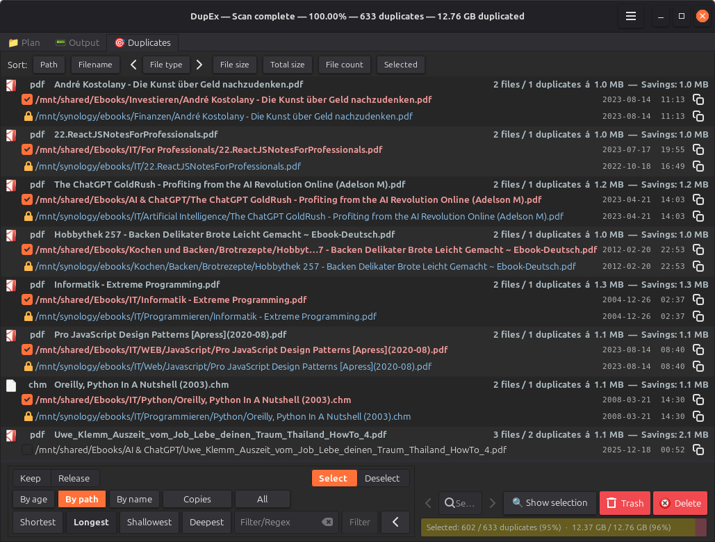
Task: Choose the Deepest path option
Action: [x=206, y=522]
